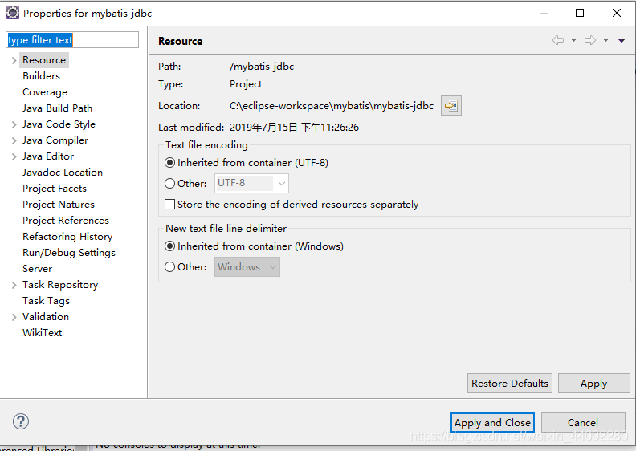The width and height of the screenshot is (636, 451).
Task: Click the Show In System Explorer icon button
Action: [451, 106]
